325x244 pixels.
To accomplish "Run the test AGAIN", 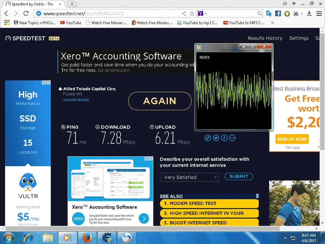I will pos(160,101).
